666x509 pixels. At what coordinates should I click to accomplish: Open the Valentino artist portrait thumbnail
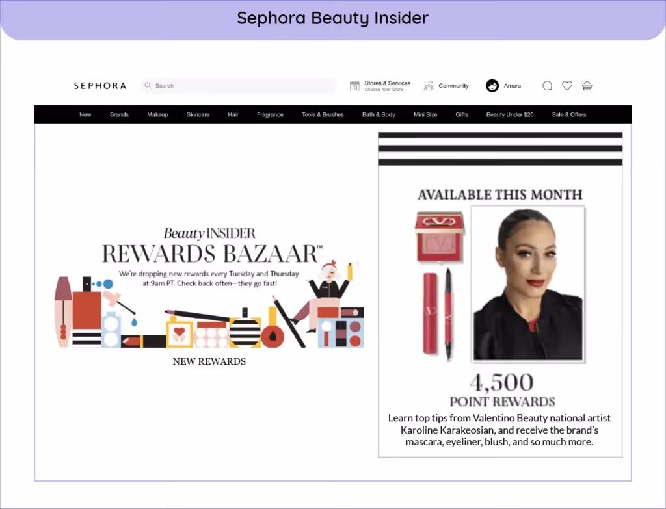[528, 284]
